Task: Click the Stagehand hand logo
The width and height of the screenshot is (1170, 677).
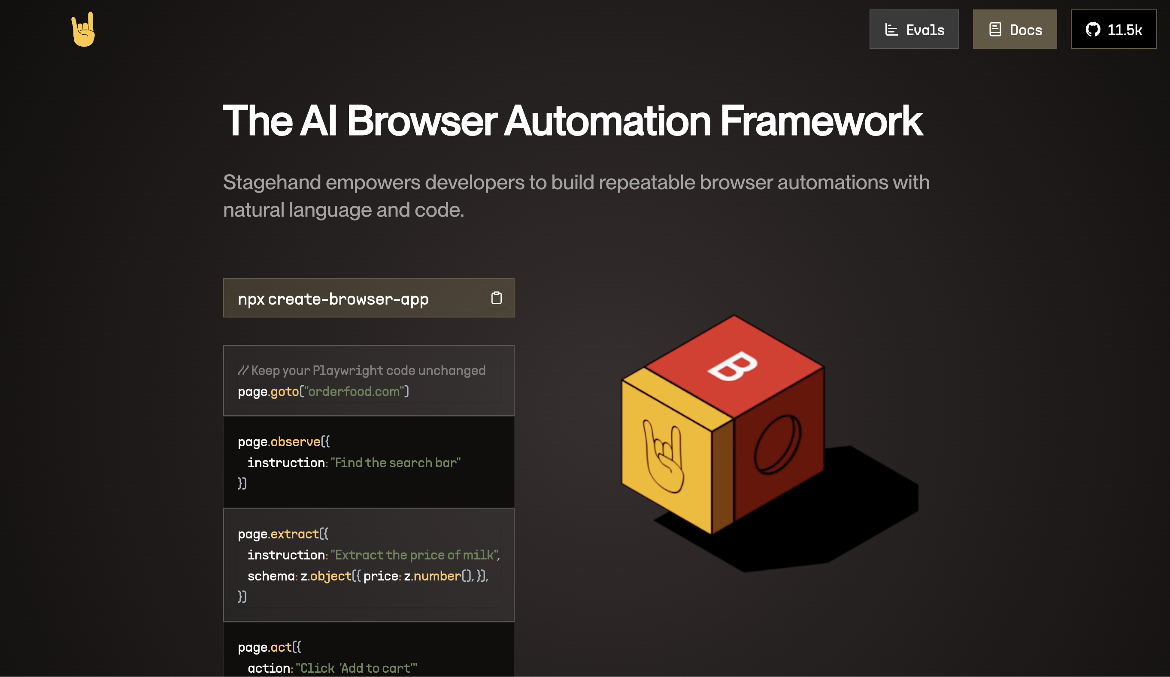Action: point(84,29)
